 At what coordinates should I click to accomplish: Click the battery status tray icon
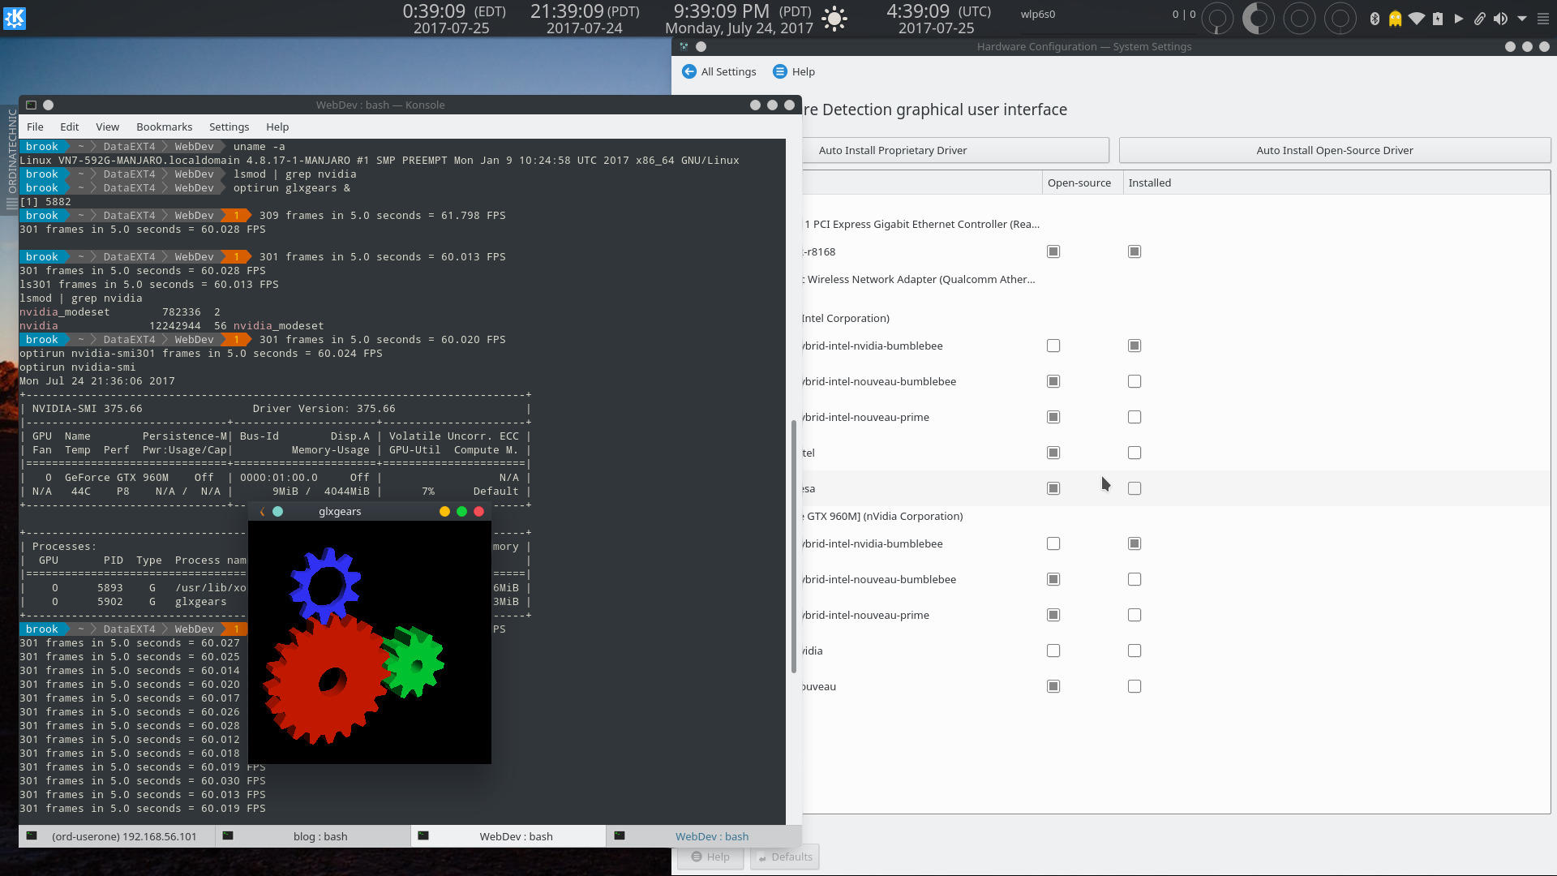pyautogui.click(x=1438, y=18)
